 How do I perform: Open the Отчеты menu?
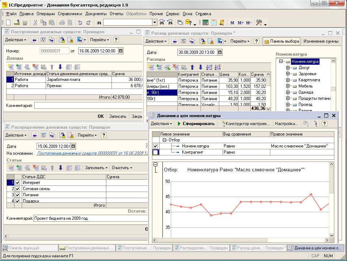[117, 14]
